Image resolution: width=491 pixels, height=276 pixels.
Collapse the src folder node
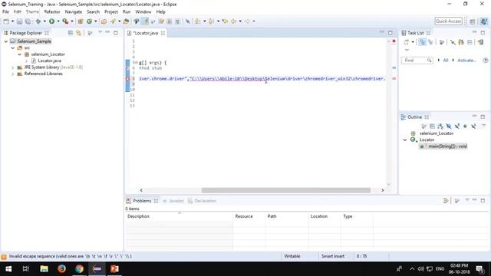[x=13, y=48]
